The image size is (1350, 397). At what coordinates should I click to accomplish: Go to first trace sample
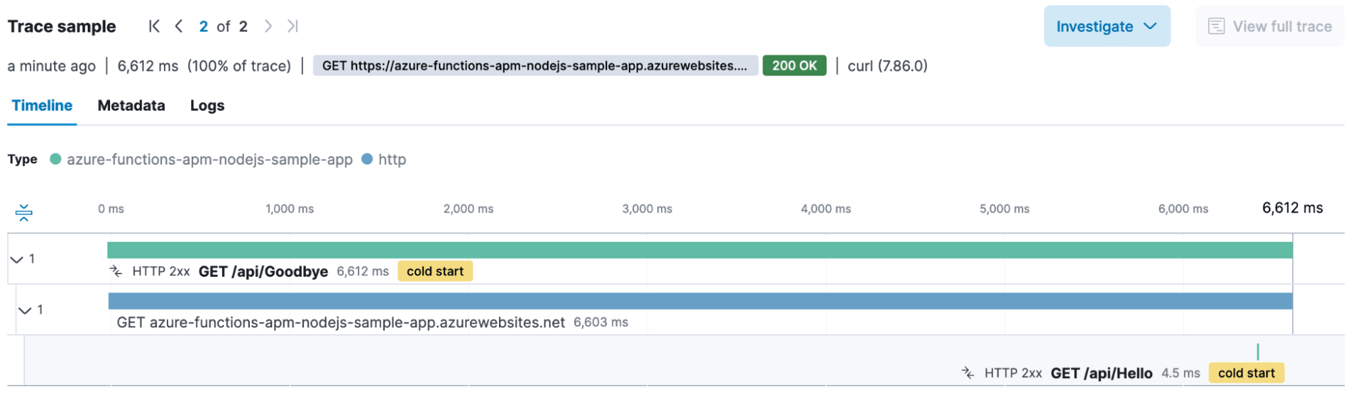pos(154,26)
